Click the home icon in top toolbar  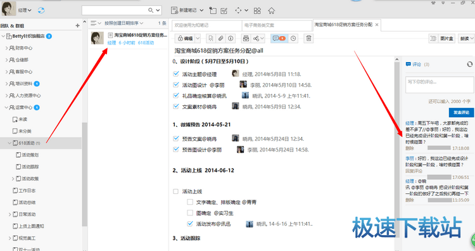point(272,11)
